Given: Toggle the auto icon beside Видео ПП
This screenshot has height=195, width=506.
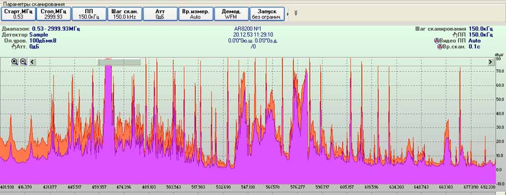Looking at the screenshot, I should coord(437,41).
